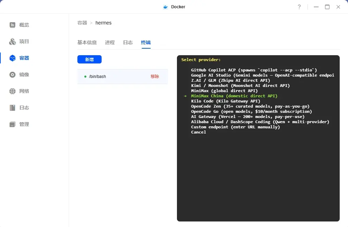The image size is (348, 227).
Task: Switch to the 进程 processes tab
Action: coord(110,42)
